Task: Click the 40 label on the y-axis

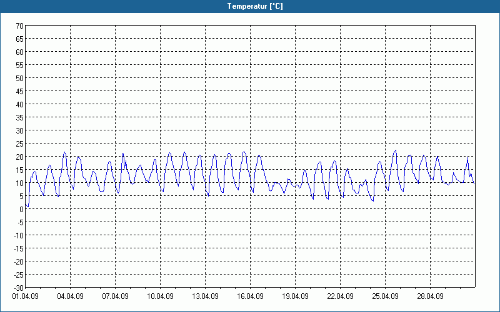Action: pyautogui.click(x=20, y=104)
